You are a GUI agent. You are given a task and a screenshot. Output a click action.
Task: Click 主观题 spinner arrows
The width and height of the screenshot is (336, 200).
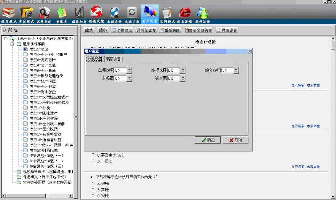point(129,79)
